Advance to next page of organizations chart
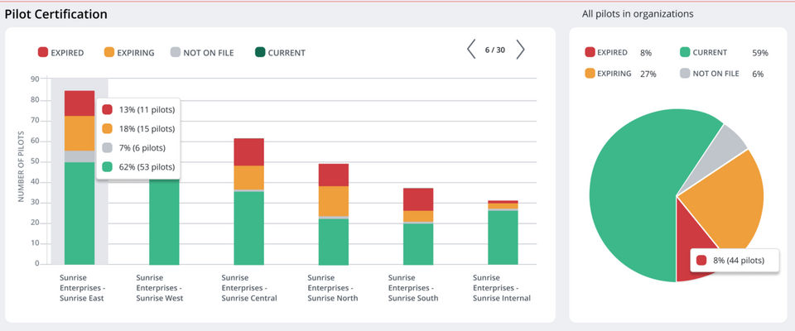 (520, 50)
